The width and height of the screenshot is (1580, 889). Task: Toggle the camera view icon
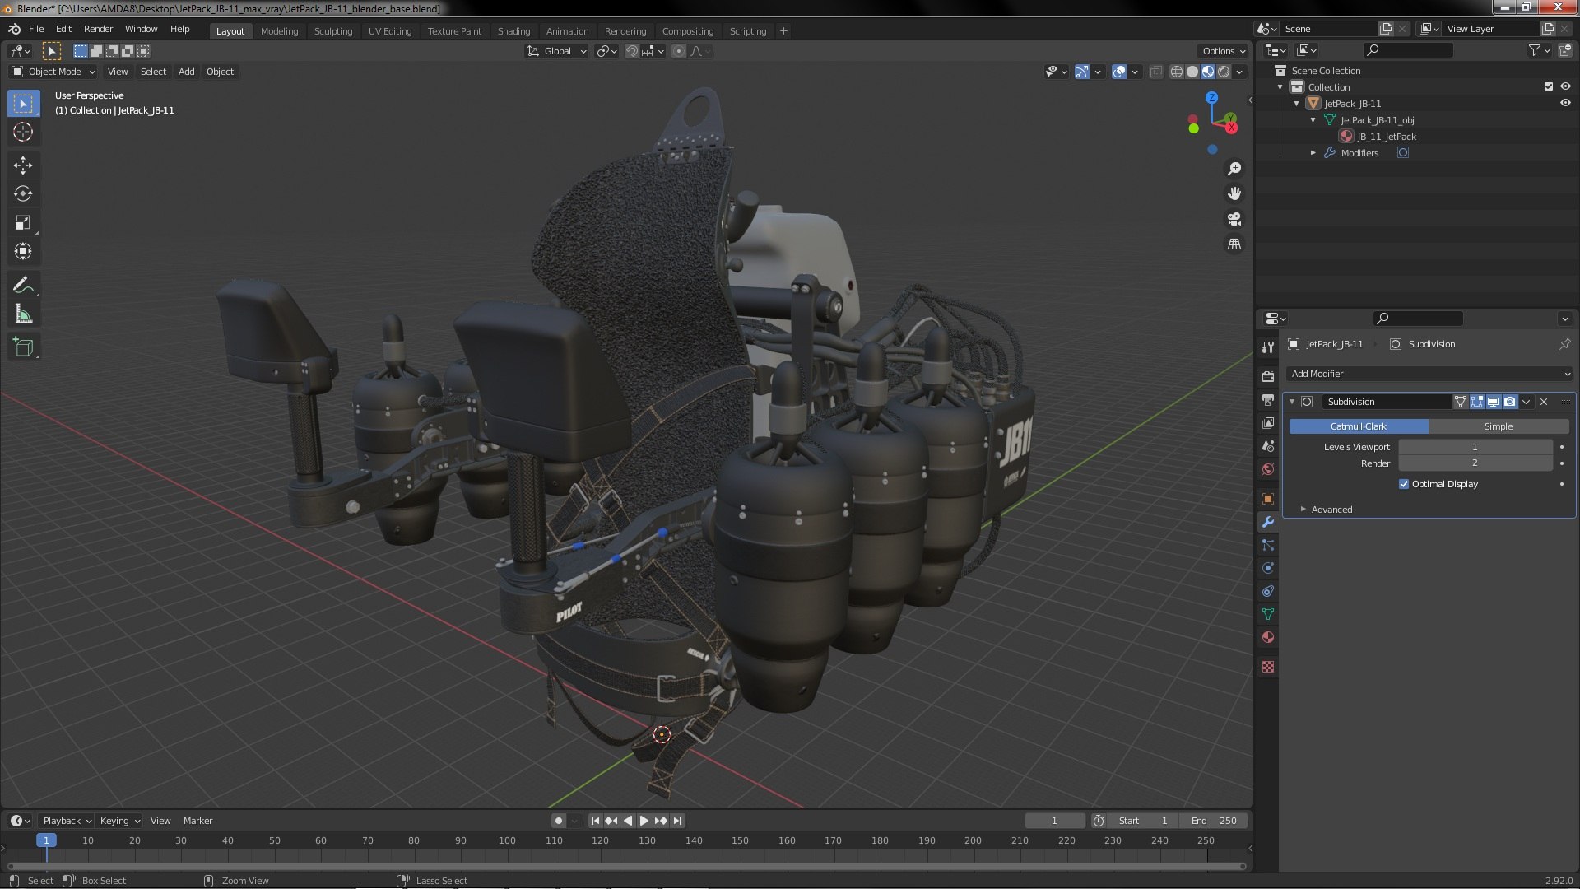tap(1234, 219)
